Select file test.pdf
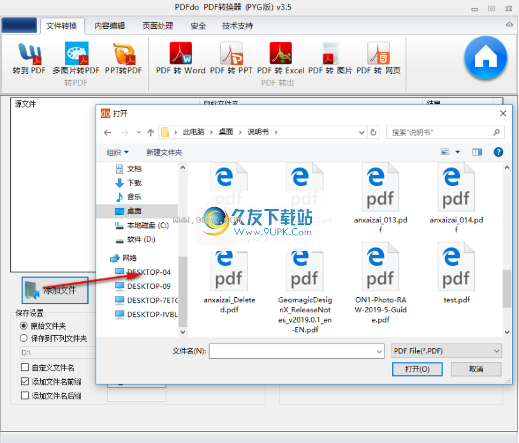Screen dimensions: 519x443 456,273
